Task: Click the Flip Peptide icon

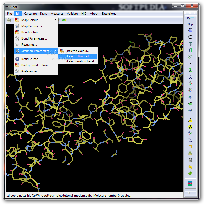Action: (190, 97)
